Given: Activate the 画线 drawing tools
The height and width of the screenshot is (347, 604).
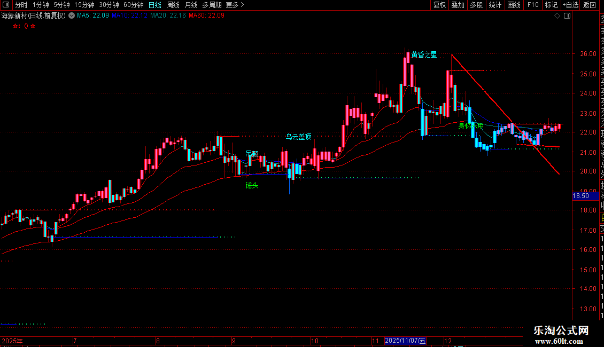Looking at the screenshot, I should tap(514, 5).
